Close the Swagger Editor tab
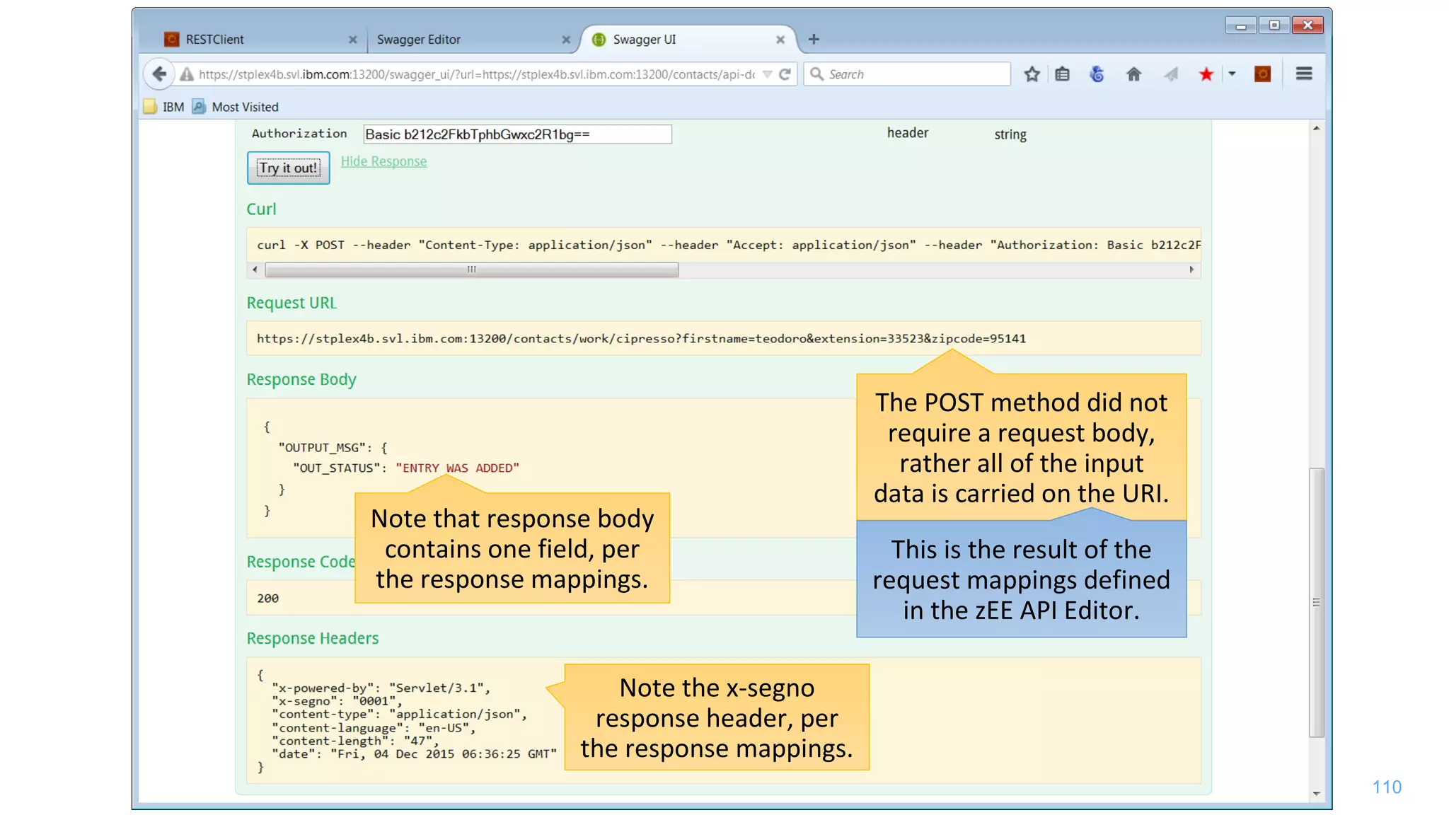This screenshot has height=815, width=1449. pyautogui.click(x=566, y=40)
